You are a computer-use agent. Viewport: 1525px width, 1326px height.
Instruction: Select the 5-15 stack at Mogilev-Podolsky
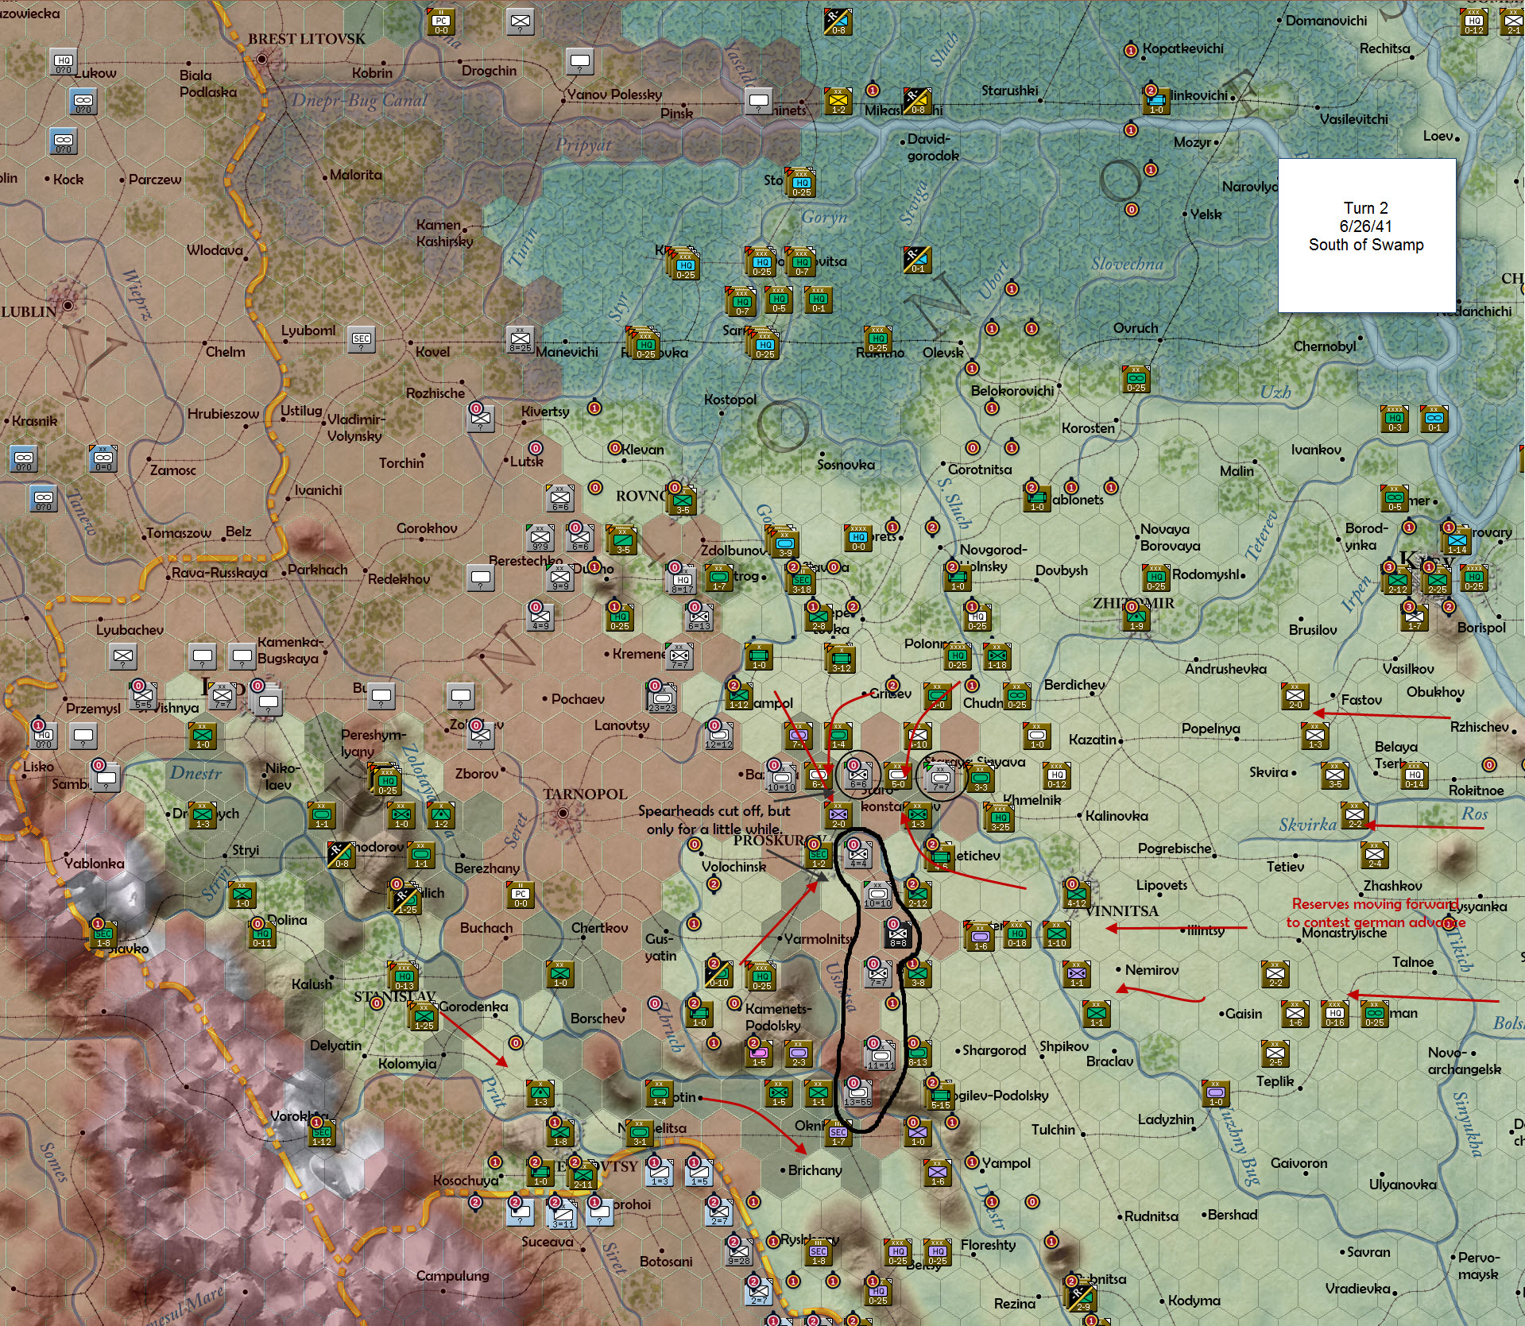(x=940, y=1096)
